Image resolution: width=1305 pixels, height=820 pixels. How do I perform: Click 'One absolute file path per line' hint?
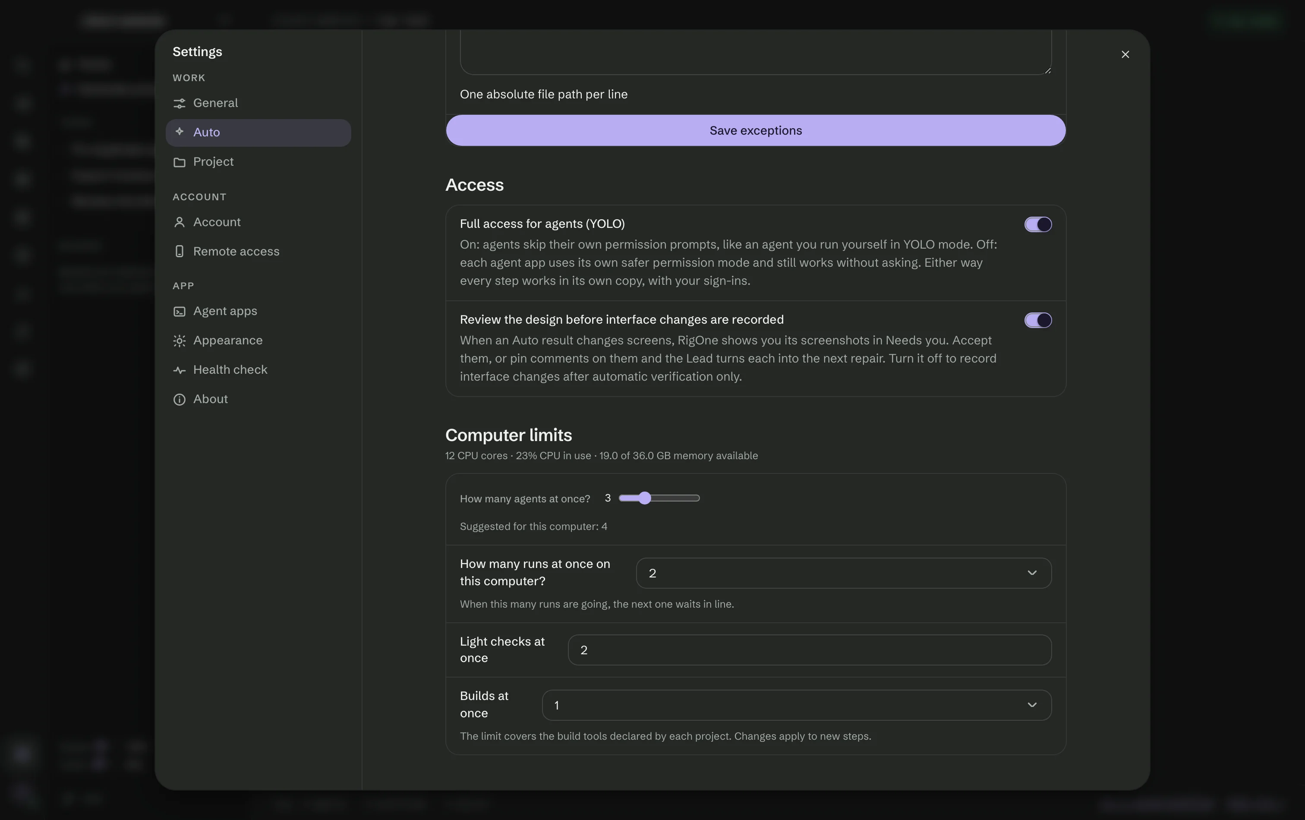coord(544,95)
